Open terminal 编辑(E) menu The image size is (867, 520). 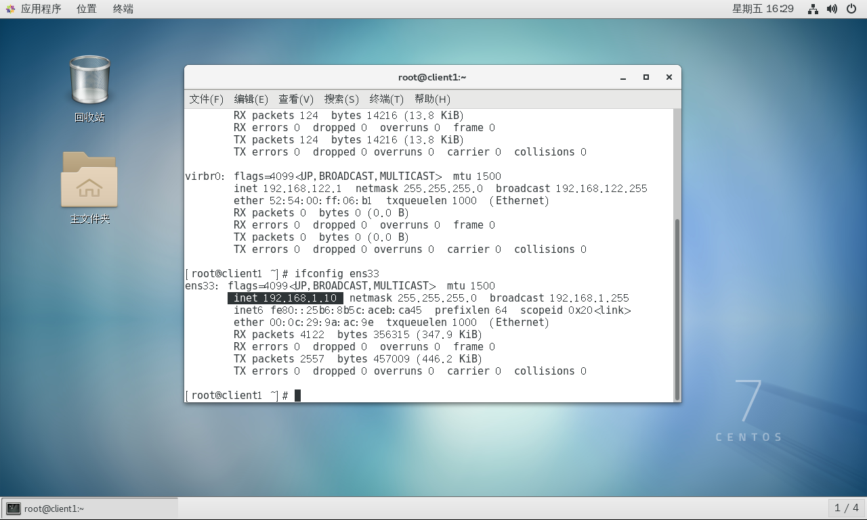[x=251, y=99]
